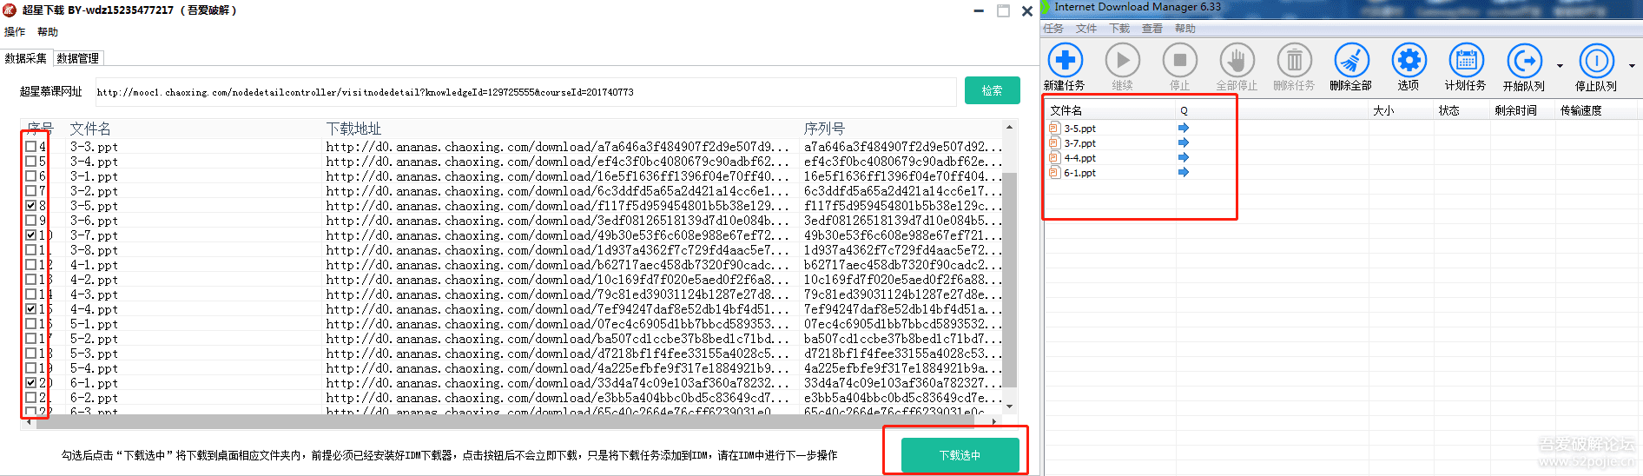Switch to the 数据采集 tab

click(x=26, y=58)
